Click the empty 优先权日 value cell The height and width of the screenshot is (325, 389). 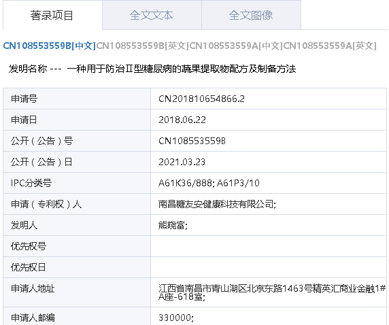[x=269, y=267]
